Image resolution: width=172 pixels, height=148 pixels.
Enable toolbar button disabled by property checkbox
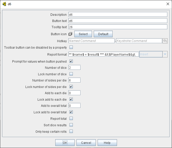coord(71,47)
